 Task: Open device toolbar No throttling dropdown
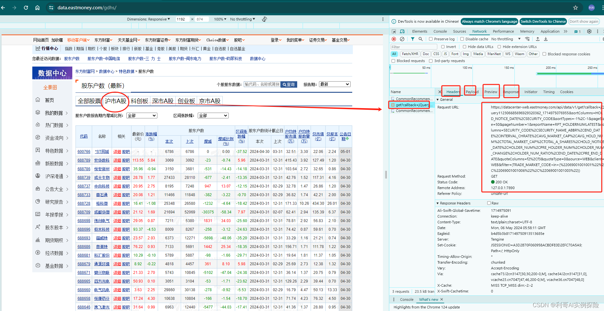(242, 19)
